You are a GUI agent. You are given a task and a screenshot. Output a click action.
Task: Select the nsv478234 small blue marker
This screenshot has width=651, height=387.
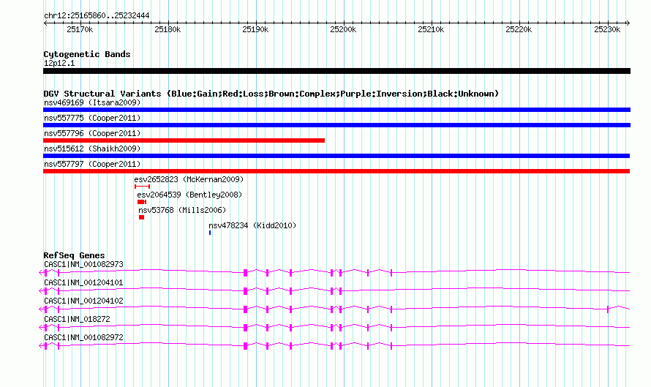(210, 233)
